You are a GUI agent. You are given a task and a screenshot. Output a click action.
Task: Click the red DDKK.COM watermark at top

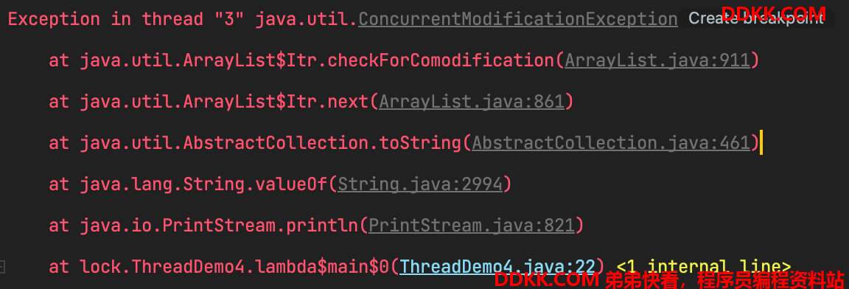pyautogui.click(x=773, y=13)
